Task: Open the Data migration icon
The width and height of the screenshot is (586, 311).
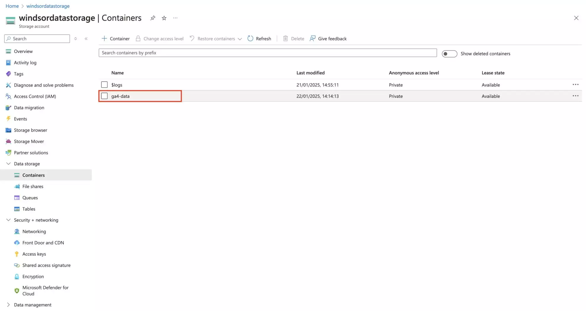Action: (8, 108)
